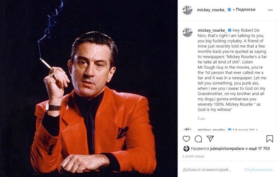Click mickey_rourke_ username in header
Image resolution: width=277 pixels, height=177 pixels.
pyautogui.click(x=211, y=10)
